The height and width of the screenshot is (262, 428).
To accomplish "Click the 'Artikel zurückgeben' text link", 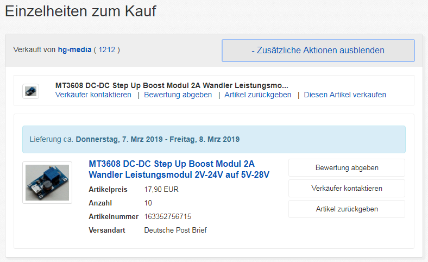I will (257, 95).
